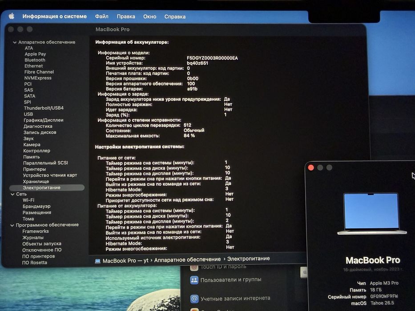The image size is (415, 311).
Task: Select Объекты запуска in the sidebar
Action: [x=41, y=244]
